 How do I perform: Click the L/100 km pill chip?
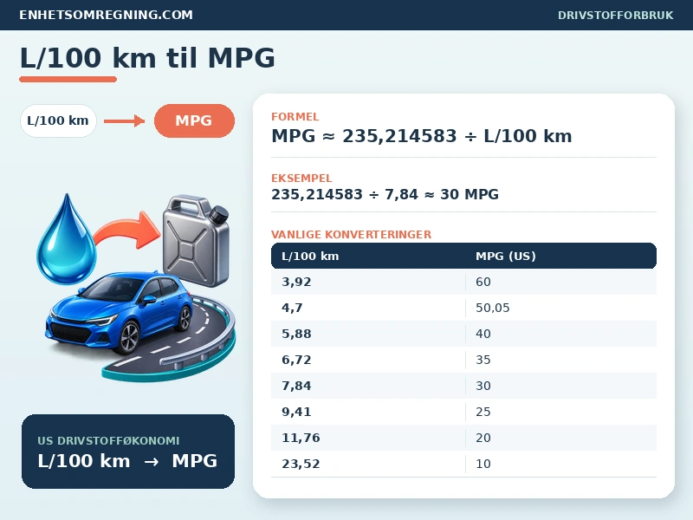click(58, 120)
